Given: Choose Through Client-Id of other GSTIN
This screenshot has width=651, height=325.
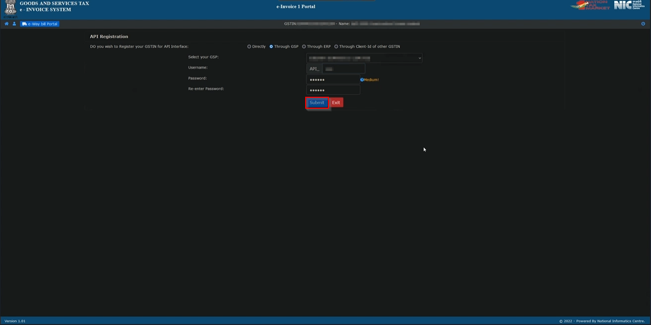Looking at the screenshot, I should (x=336, y=46).
